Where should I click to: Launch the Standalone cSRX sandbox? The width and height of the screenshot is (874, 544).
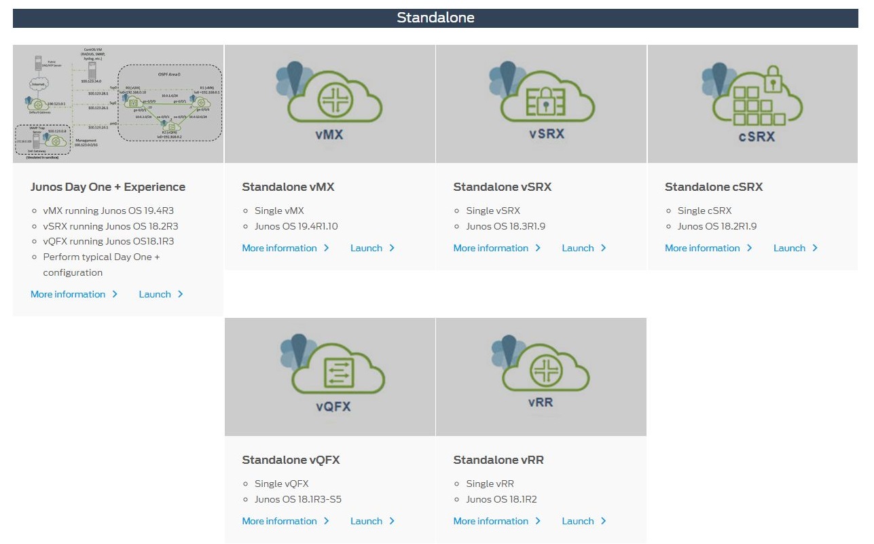point(790,248)
